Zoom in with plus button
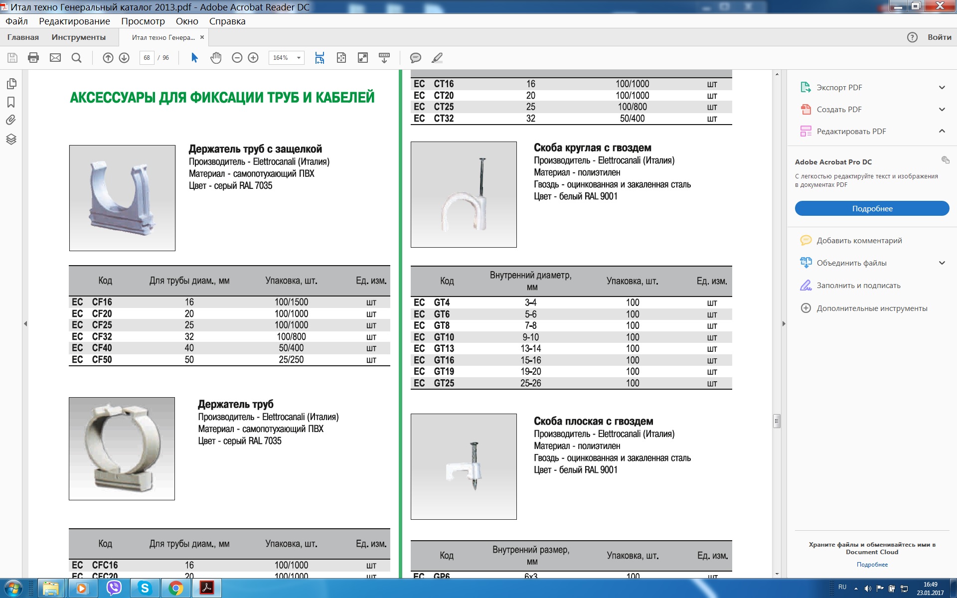Viewport: 957px width, 598px height. (253, 58)
